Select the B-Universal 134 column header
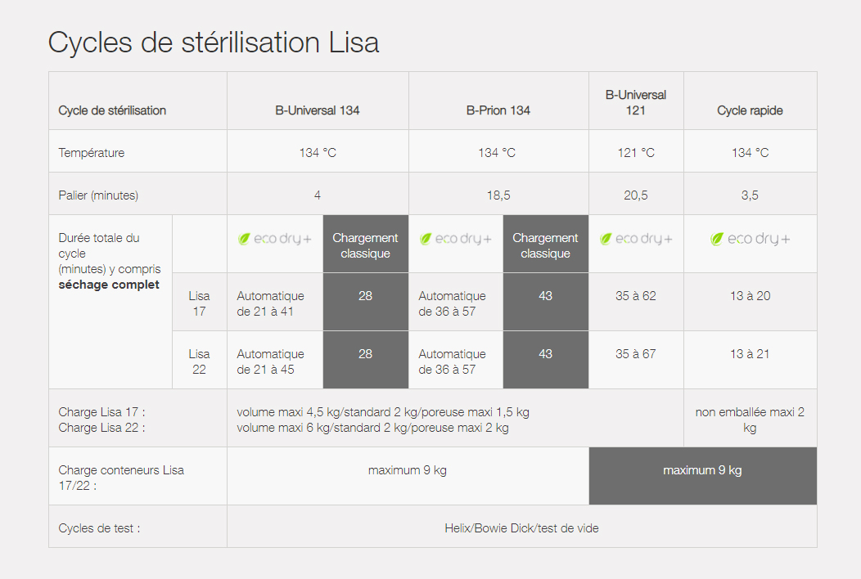The width and height of the screenshot is (861, 579). [x=318, y=110]
